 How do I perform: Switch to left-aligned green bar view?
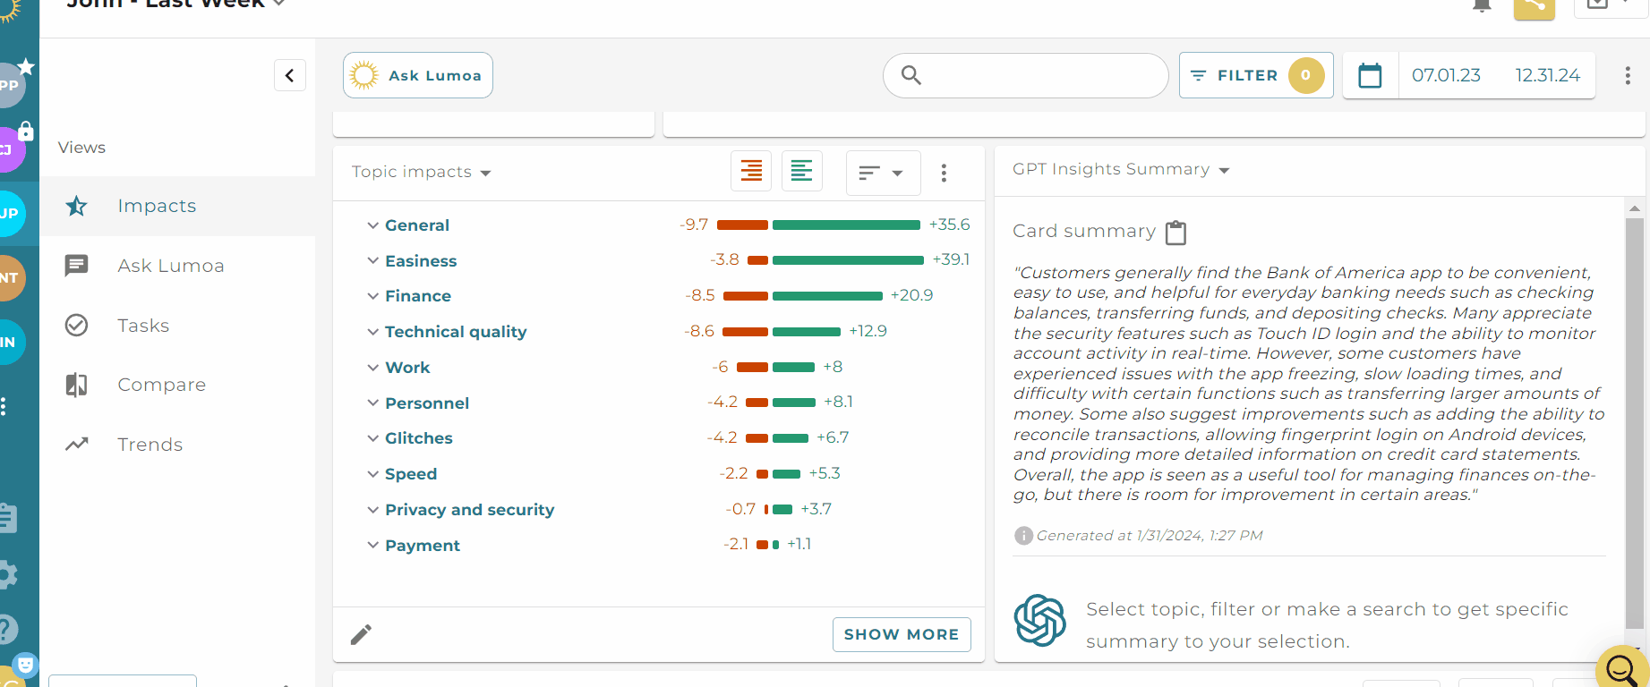pos(802,171)
